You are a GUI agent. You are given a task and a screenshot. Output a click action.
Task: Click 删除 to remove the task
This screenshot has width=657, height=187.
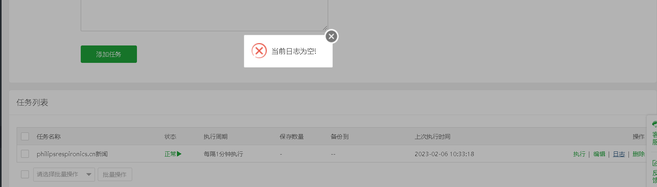pos(638,154)
